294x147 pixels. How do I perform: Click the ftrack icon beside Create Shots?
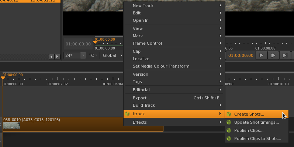pyautogui.click(x=229, y=114)
